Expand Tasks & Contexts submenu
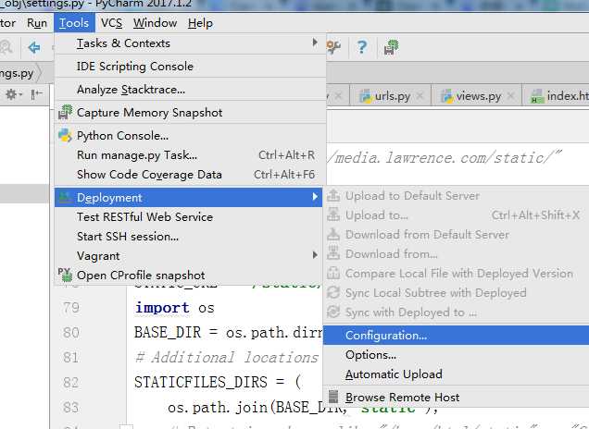The image size is (589, 429). tap(190, 43)
